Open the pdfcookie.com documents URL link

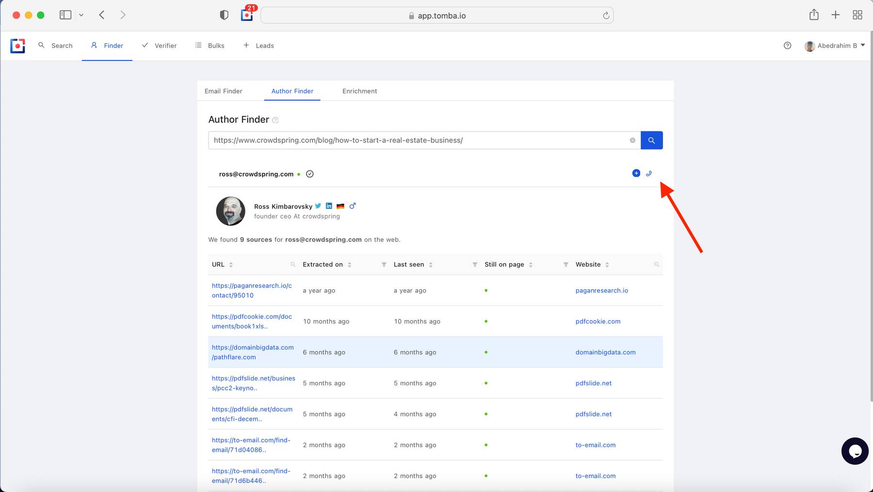pyautogui.click(x=252, y=321)
